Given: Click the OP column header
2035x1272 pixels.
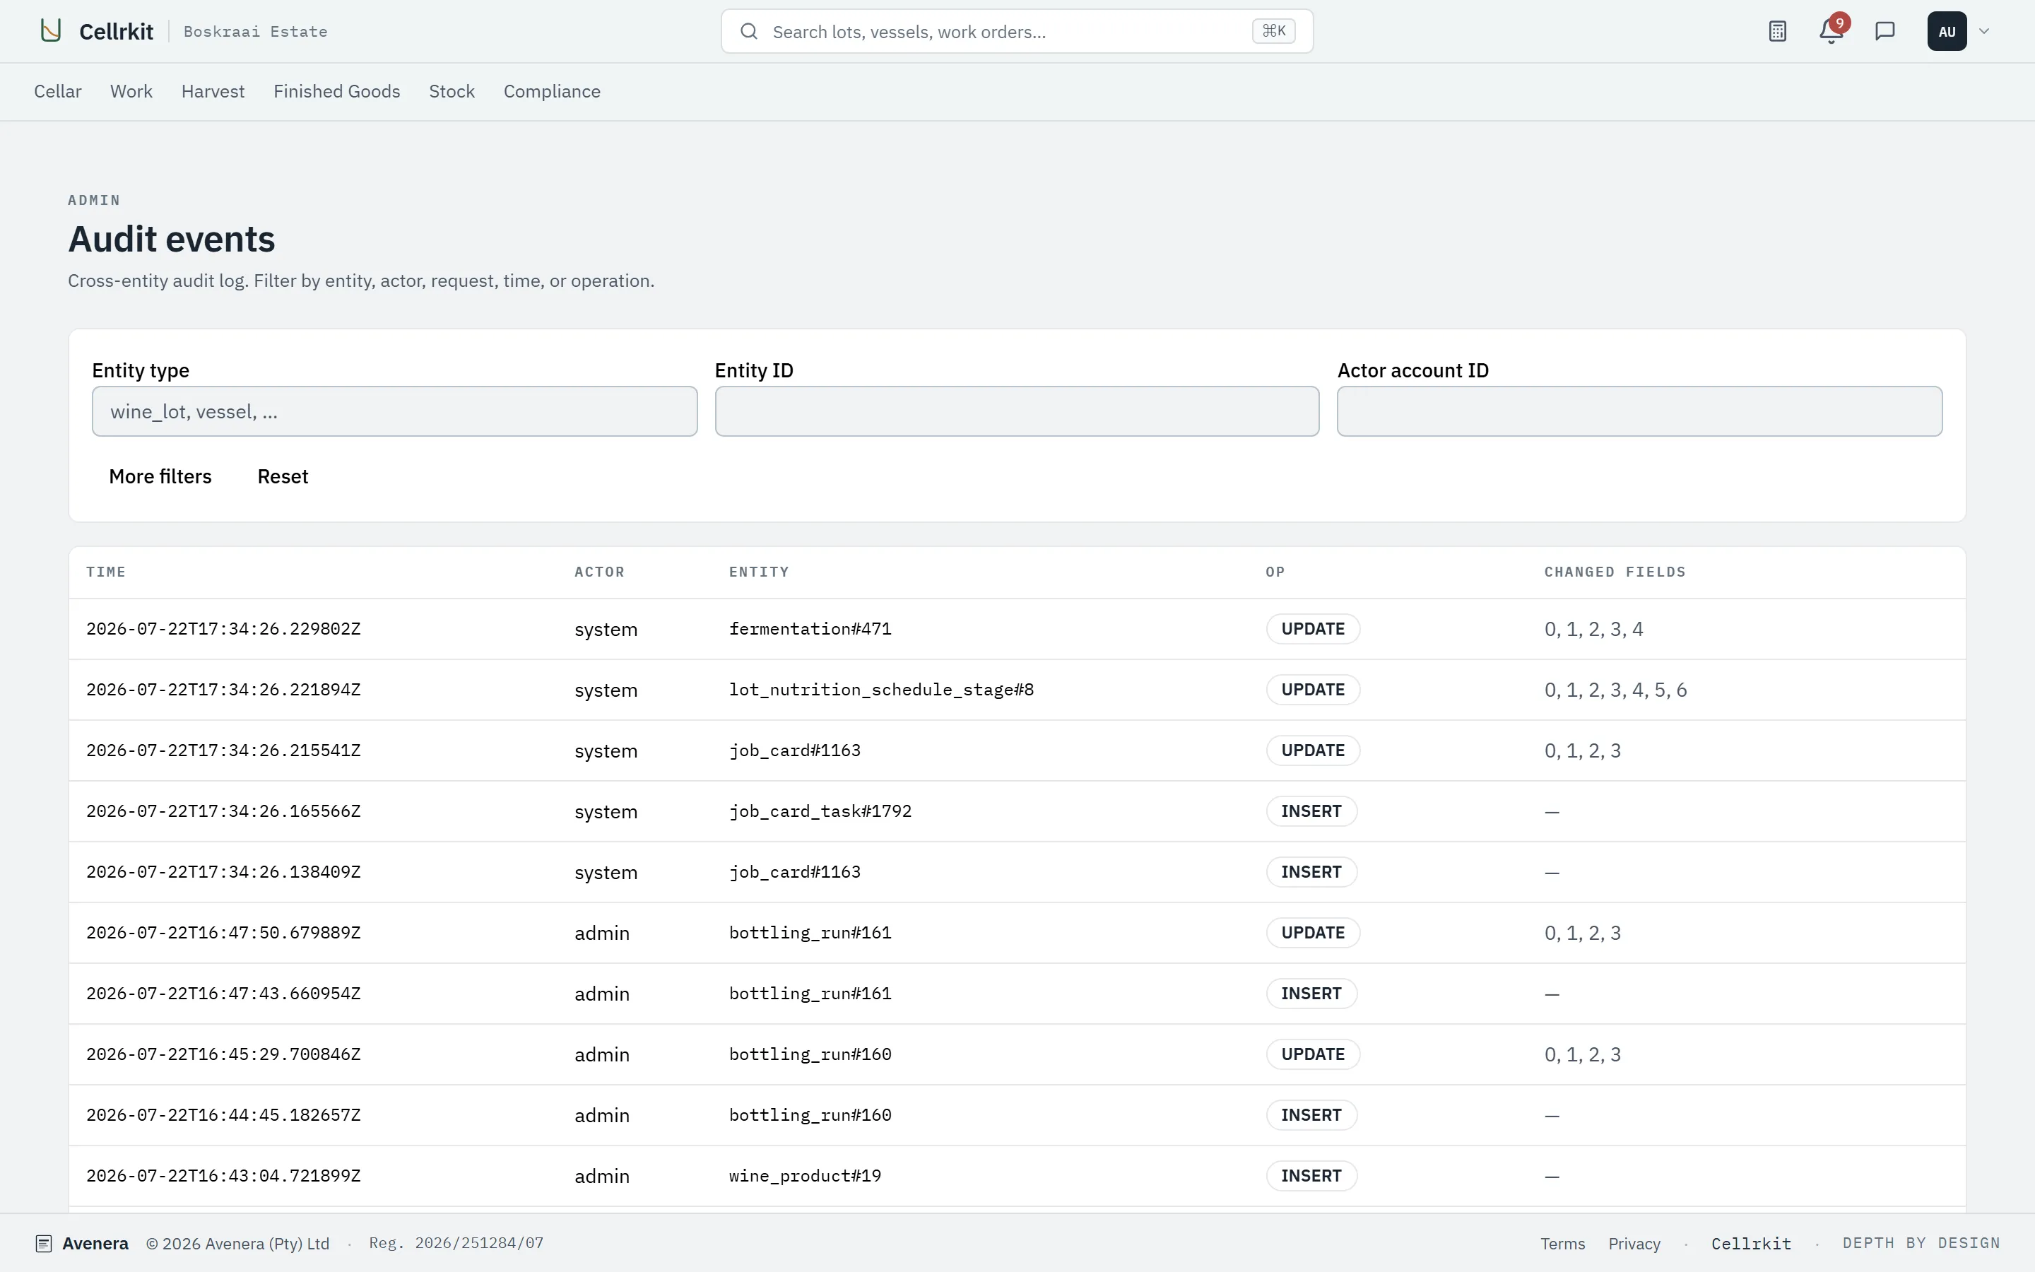Looking at the screenshot, I should [1275, 572].
